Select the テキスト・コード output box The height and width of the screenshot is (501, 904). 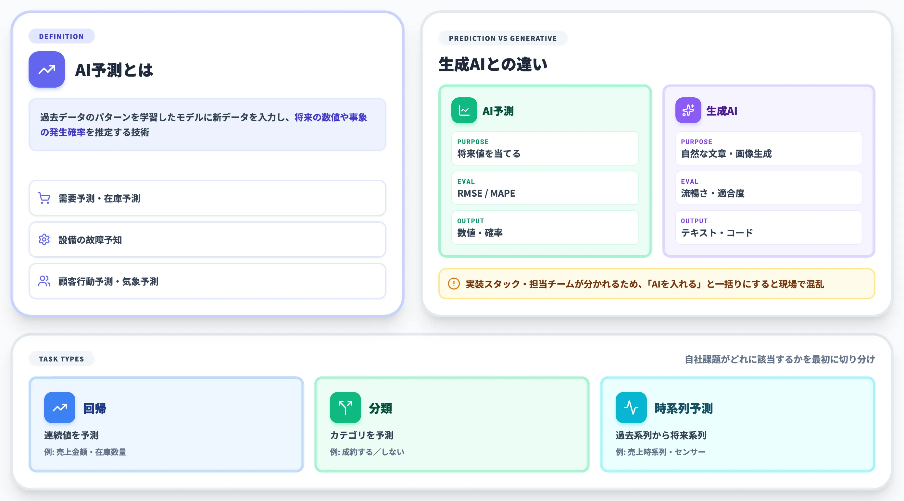[769, 227]
